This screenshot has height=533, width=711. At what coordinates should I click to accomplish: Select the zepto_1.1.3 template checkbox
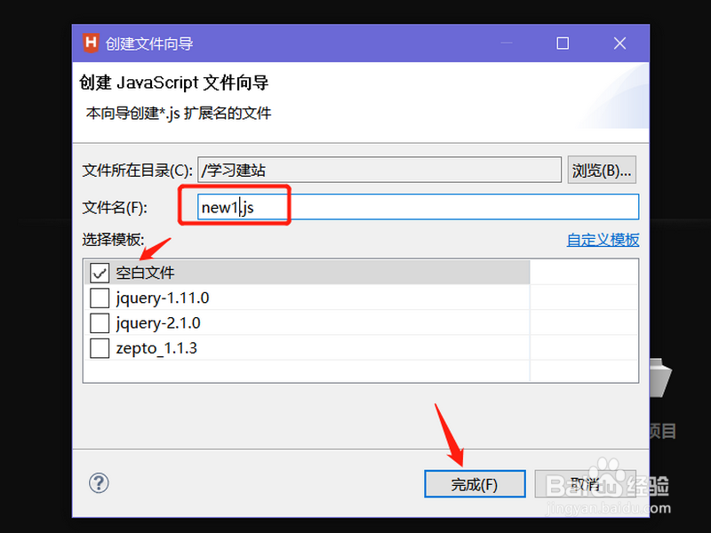click(x=100, y=348)
